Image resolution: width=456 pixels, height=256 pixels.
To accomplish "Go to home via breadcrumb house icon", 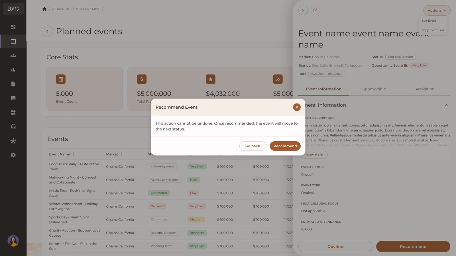I will click(44, 9).
